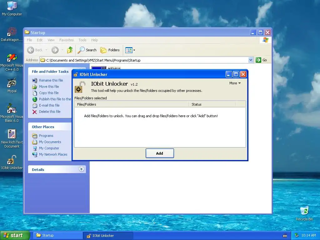Close the IObit Unlocker window
This screenshot has width=320, height=240.
[x=243, y=74]
